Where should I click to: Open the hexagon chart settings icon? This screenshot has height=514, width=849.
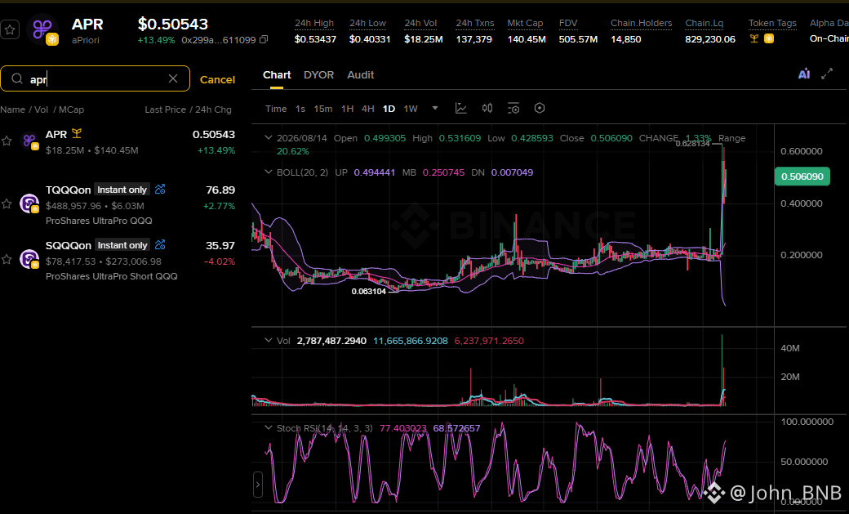click(540, 109)
